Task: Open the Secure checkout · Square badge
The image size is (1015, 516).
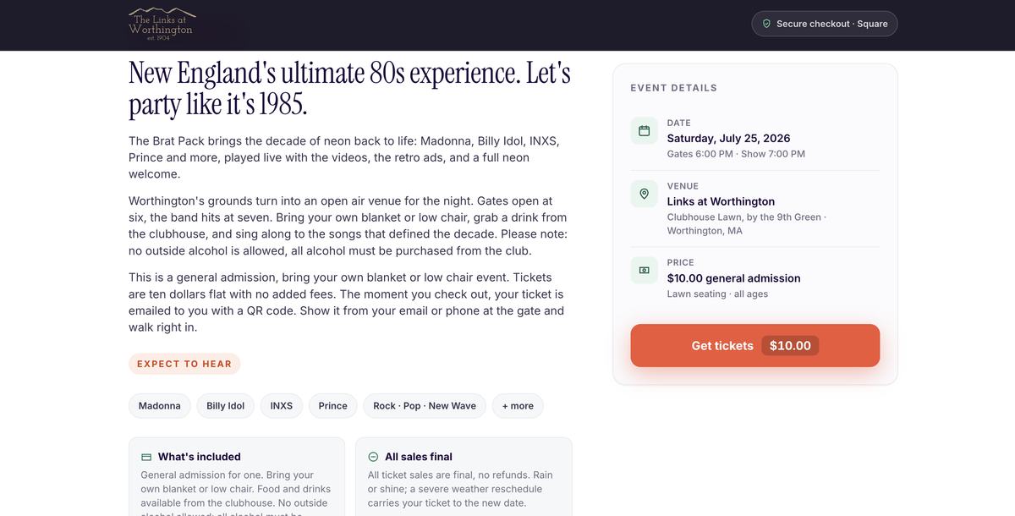Action: (825, 24)
